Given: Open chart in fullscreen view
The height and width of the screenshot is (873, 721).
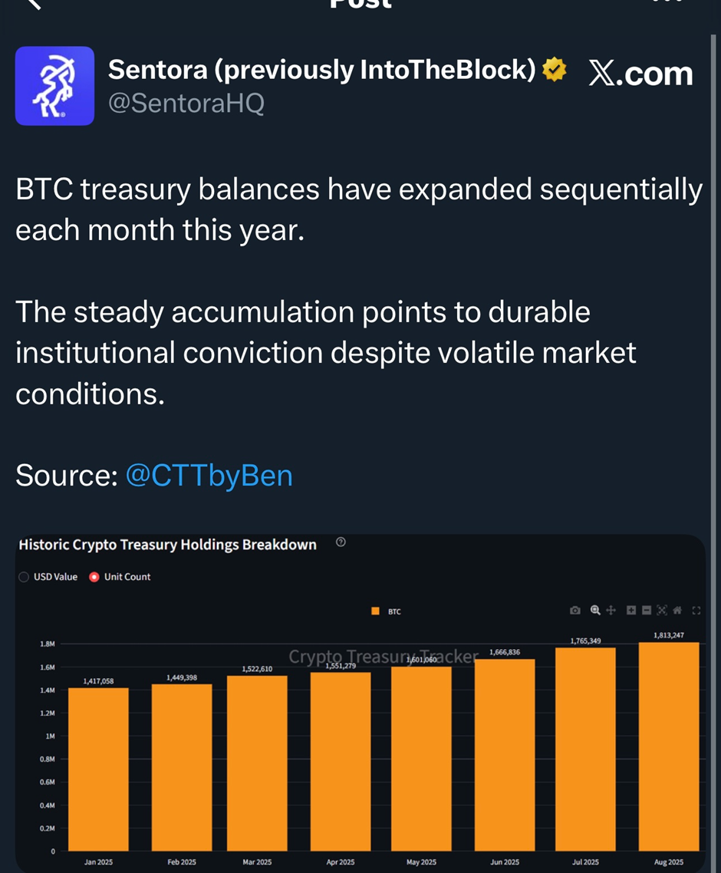Looking at the screenshot, I should click(696, 611).
